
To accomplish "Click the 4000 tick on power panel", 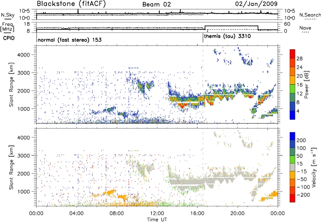I will (23, 55).
